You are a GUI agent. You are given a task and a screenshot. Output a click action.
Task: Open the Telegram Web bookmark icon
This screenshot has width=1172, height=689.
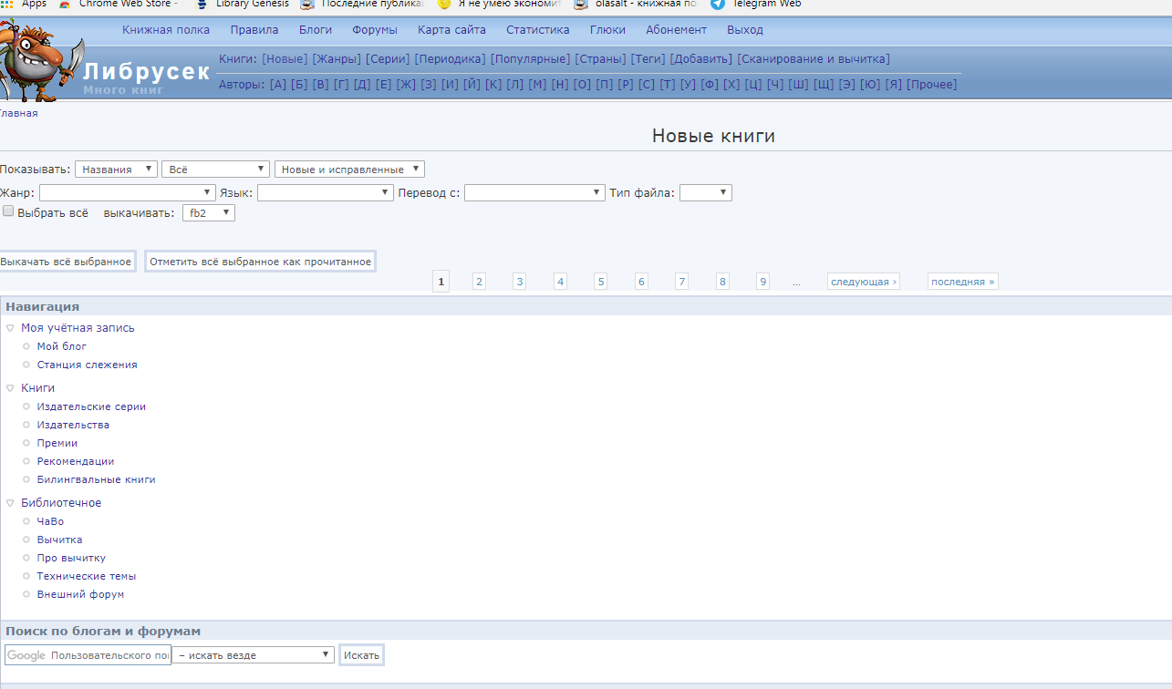[x=718, y=4]
